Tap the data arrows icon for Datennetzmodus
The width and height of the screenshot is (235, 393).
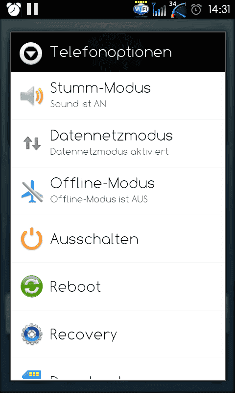coord(32,143)
